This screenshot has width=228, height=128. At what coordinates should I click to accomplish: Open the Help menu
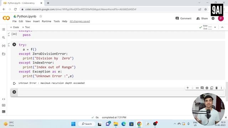tap(64, 21)
